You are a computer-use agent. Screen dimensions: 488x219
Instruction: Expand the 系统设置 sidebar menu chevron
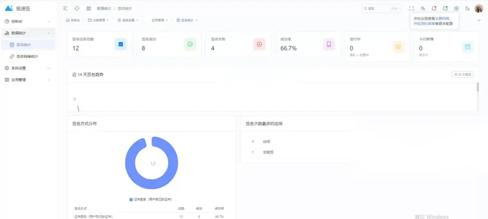pyautogui.click(x=49, y=68)
